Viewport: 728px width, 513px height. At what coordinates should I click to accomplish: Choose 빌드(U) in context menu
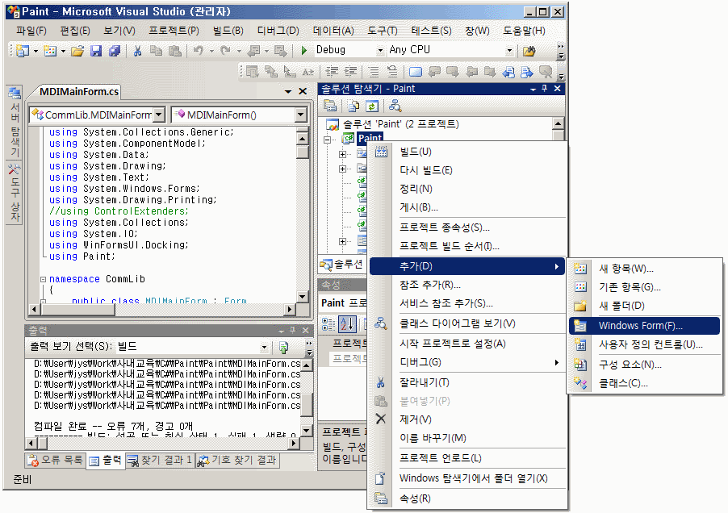tap(467, 152)
